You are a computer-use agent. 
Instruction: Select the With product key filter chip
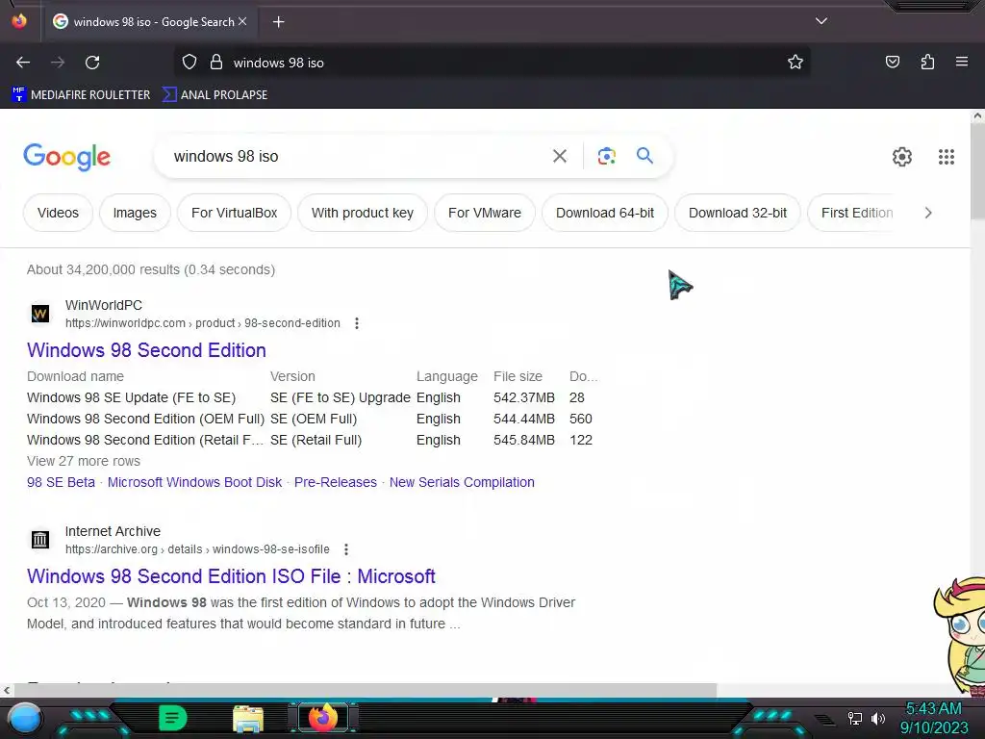click(363, 213)
